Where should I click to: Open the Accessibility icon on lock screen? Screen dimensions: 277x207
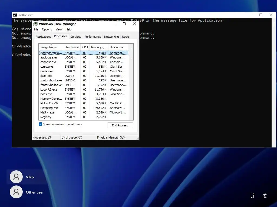pyautogui.click(x=265, y=196)
